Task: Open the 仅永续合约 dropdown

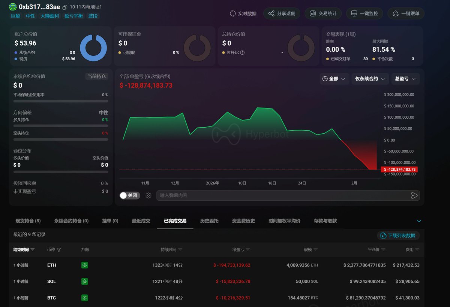Action: (370, 79)
